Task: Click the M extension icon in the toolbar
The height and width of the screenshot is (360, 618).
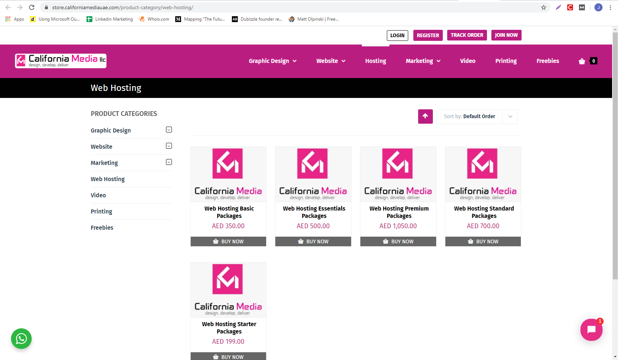Action: [x=582, y=7]
